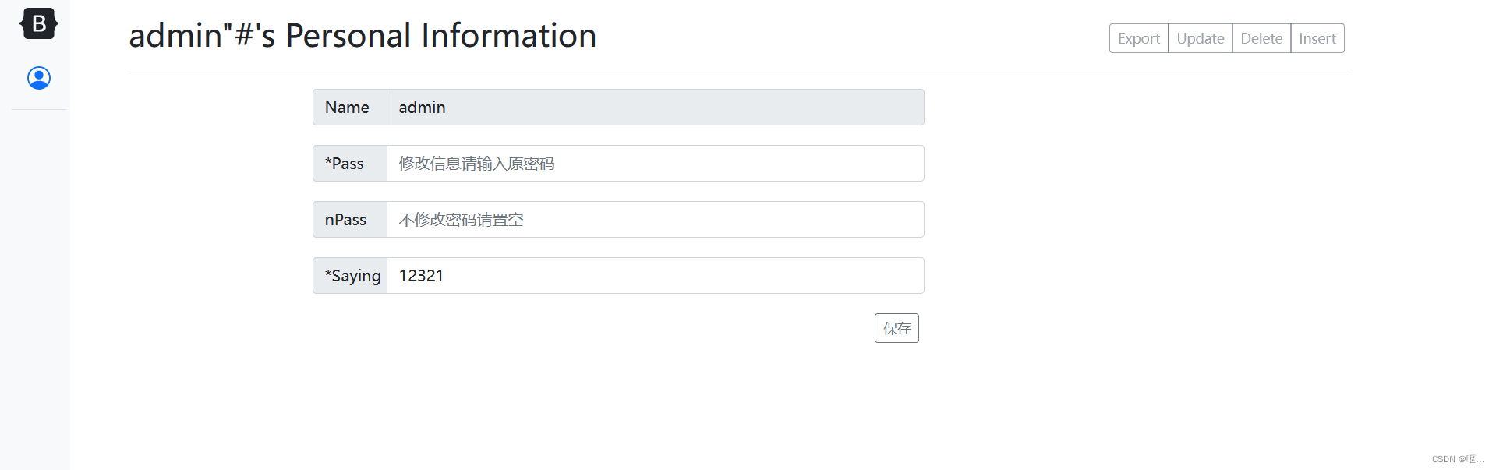Click the Personal Information page title
Screen dimensions: 1496x470
pyautogui.click(x=363, y=35)
